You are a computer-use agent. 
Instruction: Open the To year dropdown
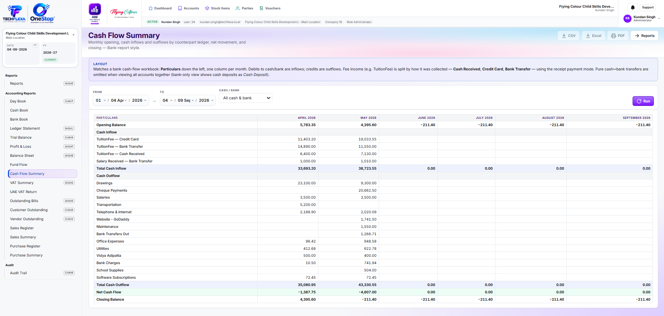pyautogui.click(x=206, y=100)
